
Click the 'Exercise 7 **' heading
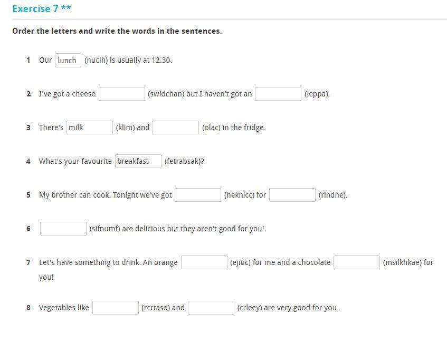pos(41,9)
